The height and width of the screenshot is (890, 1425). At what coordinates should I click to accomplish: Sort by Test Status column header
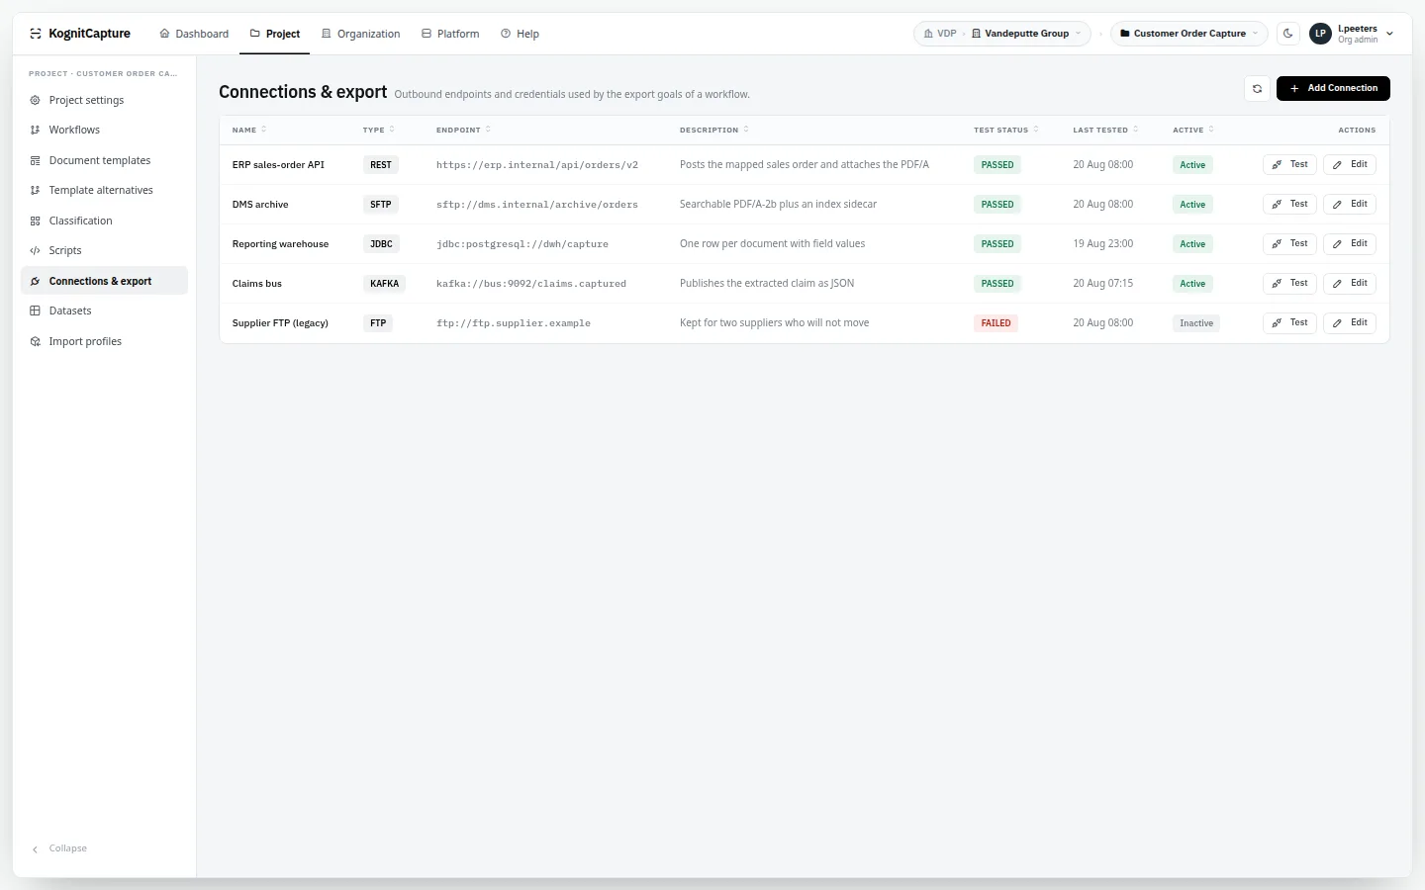tap(1006, 130)
